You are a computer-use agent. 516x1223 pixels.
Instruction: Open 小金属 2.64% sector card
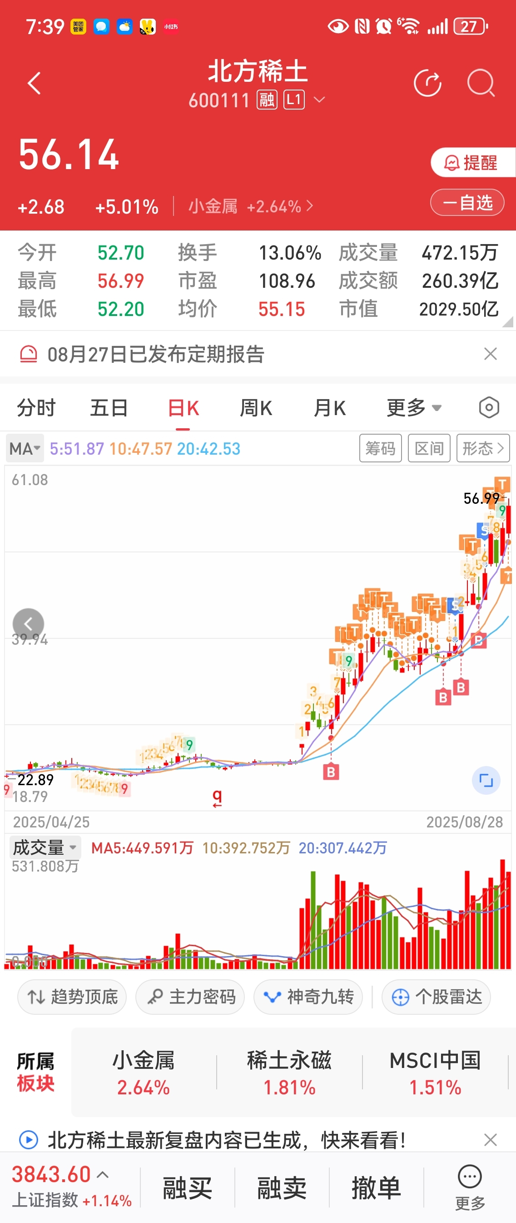point(144,1073)
